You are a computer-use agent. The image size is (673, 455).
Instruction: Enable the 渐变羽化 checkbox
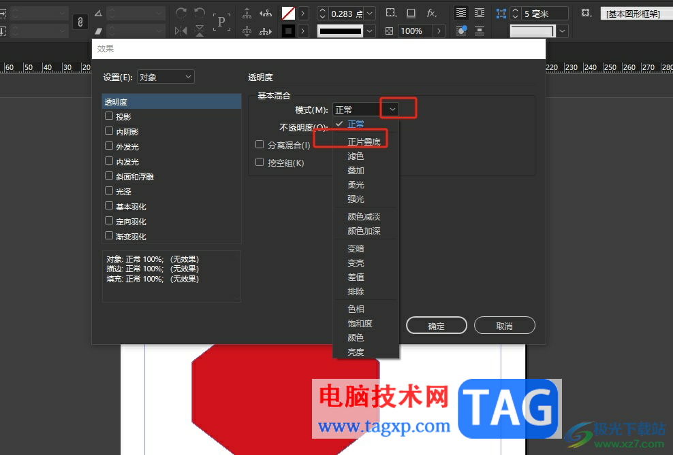109,235
